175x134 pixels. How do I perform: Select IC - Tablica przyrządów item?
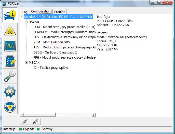click(x=51, y=68)
